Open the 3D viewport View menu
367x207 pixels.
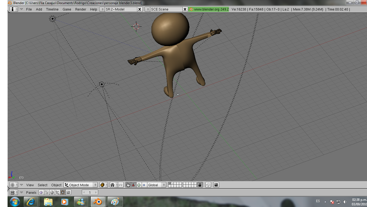[30, 185]
